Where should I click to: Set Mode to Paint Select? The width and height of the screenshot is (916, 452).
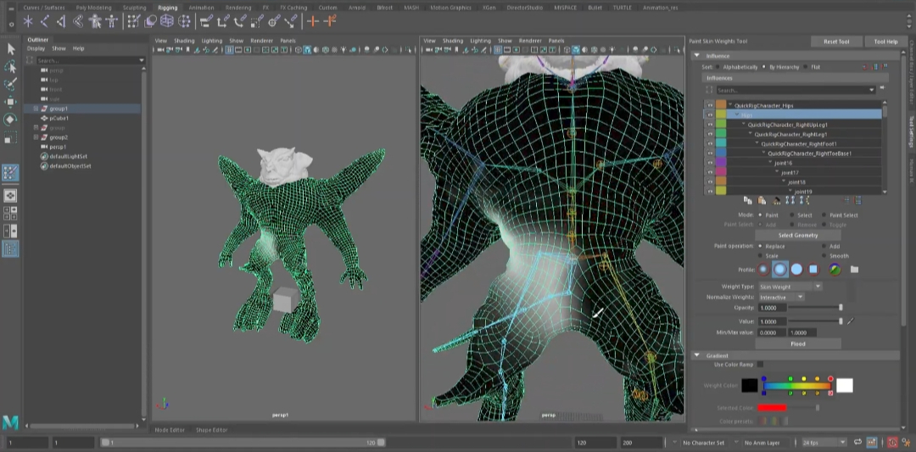tap(824, 215)
